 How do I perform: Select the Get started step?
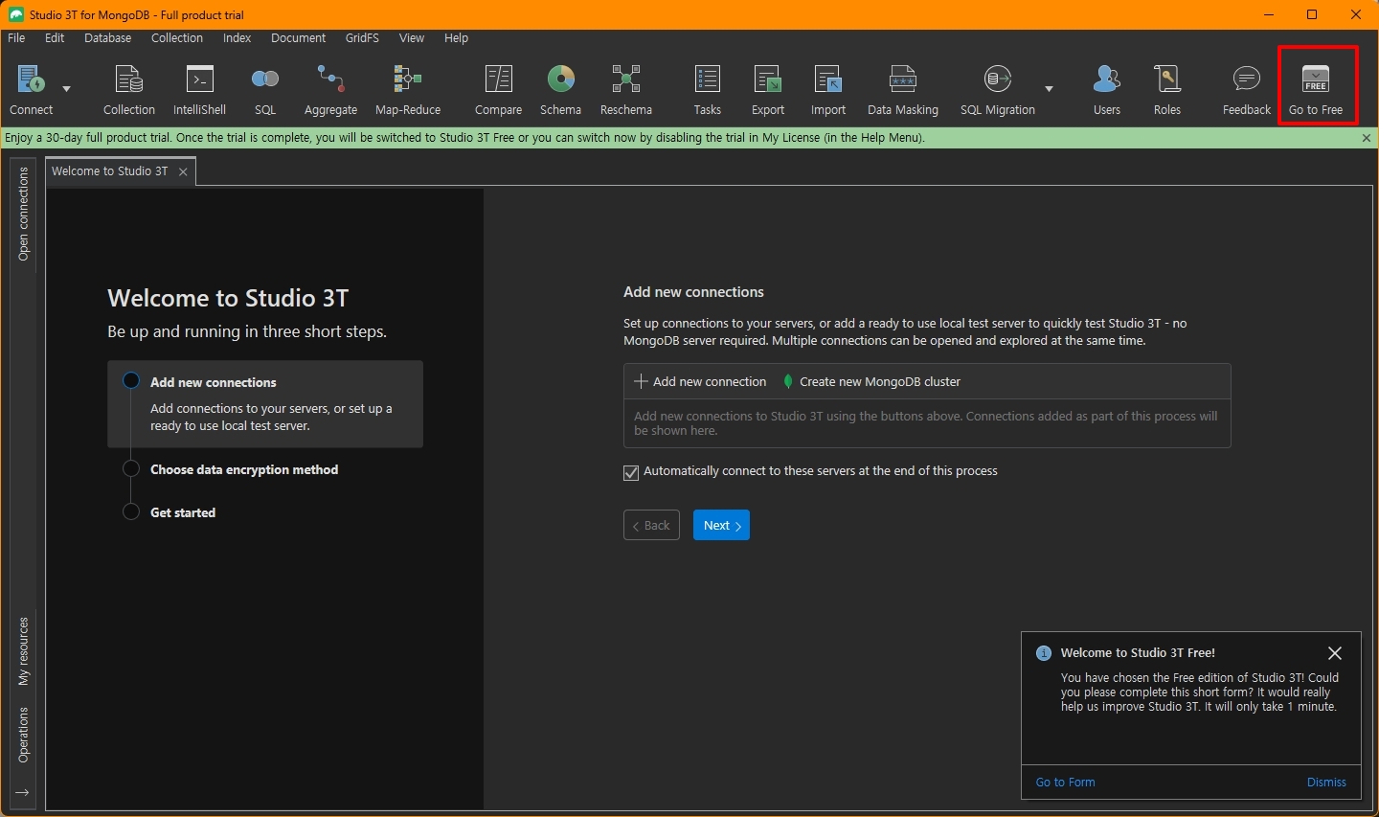click(x=183, y=512)
